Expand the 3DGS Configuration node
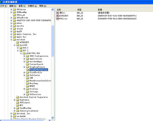Image resolution: width=153 pixels, height=121 pixels. [x=24, y=56]
